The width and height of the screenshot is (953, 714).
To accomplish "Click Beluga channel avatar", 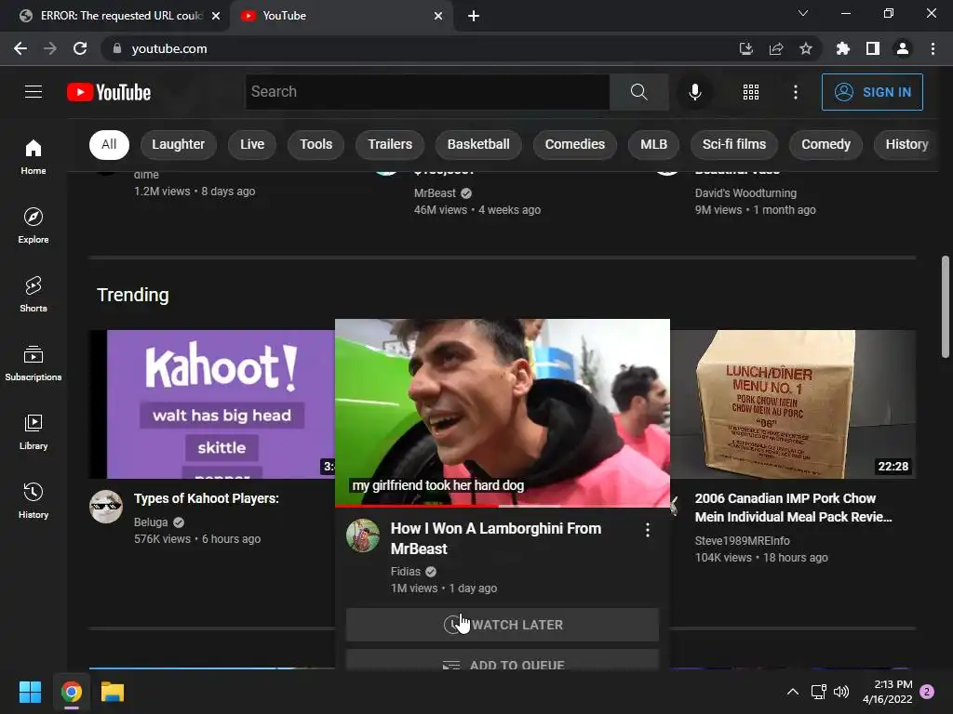I will pyautogui.click(x=106, y=507).
